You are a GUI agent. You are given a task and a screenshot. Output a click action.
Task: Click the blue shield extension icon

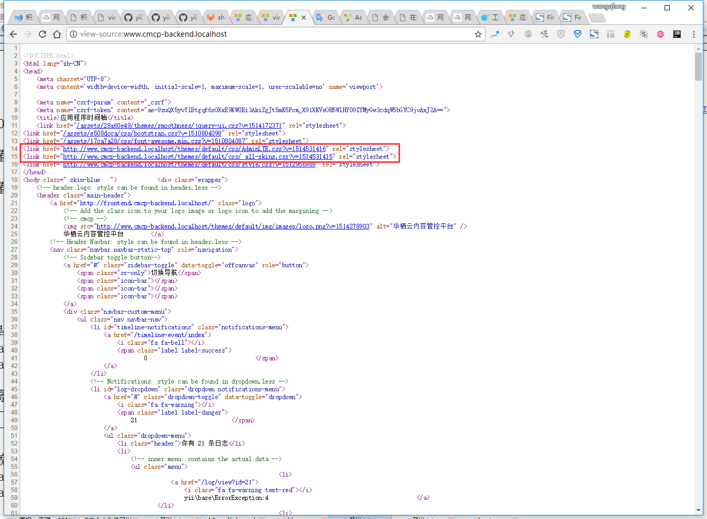(x=578, y=34)
